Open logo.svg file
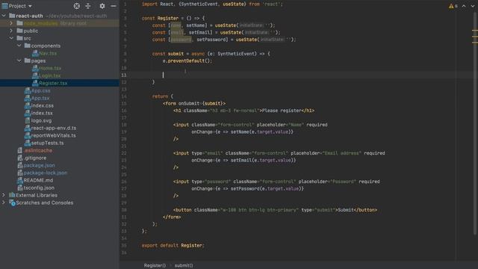 [41, 120]
